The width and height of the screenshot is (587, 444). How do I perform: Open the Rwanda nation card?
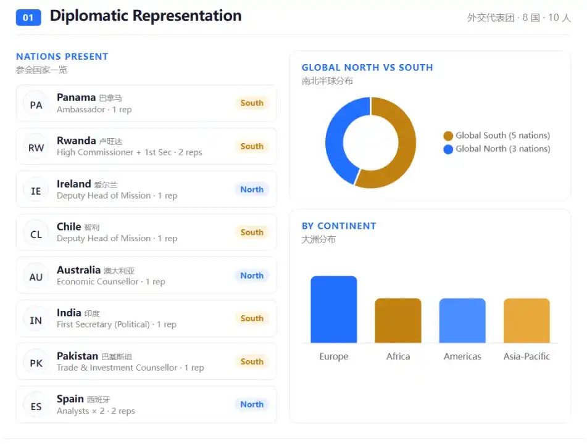[x=146, y=146]
